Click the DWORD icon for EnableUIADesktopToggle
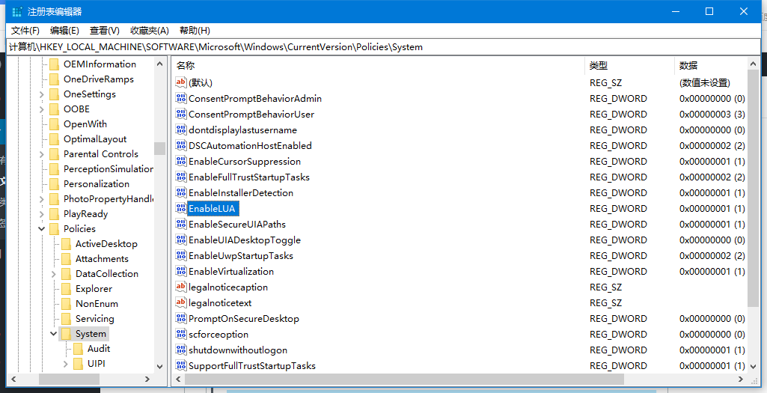Screen dimensions: 767x393 coord(181,240)
